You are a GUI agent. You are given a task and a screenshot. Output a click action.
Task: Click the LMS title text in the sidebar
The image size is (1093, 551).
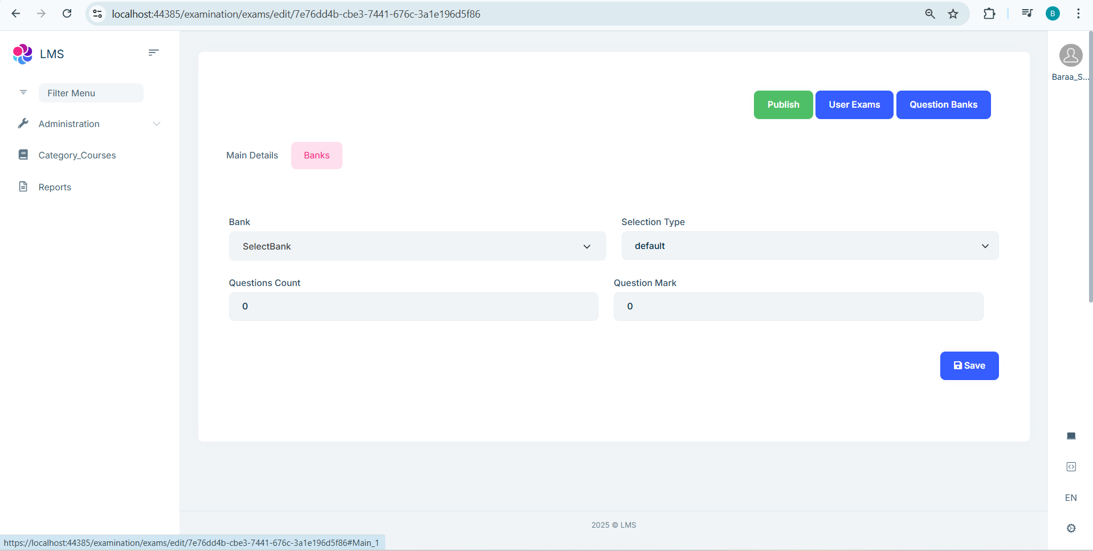click(52, 54)
